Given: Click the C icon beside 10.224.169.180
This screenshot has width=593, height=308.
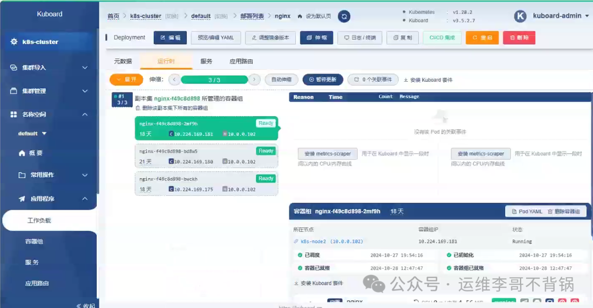Looking at the screenshot, I should pyautogui.click(x=171, y=162).
